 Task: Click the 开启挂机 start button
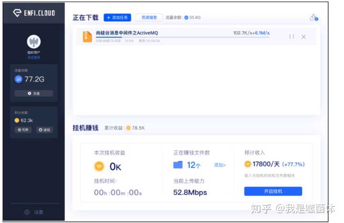[273, 191]
